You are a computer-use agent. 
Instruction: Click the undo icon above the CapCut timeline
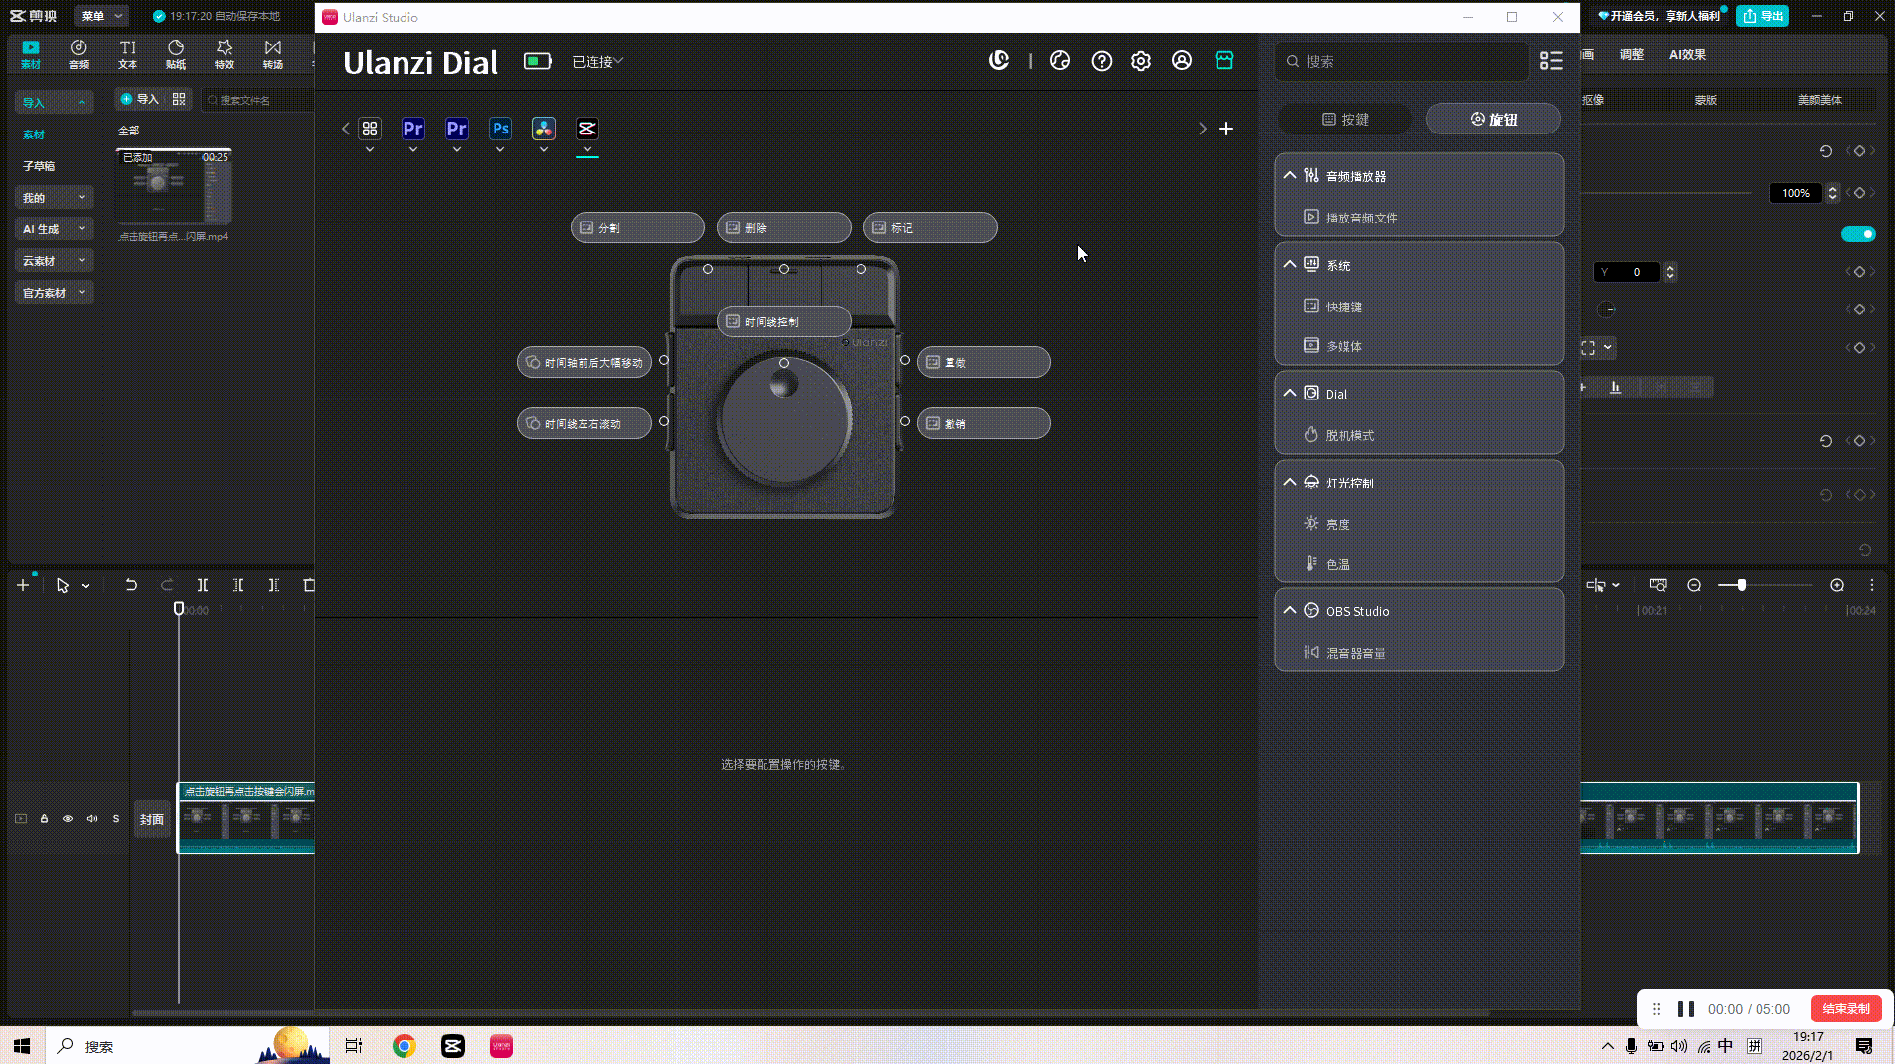pyautogui.click(x=131, y=584)
